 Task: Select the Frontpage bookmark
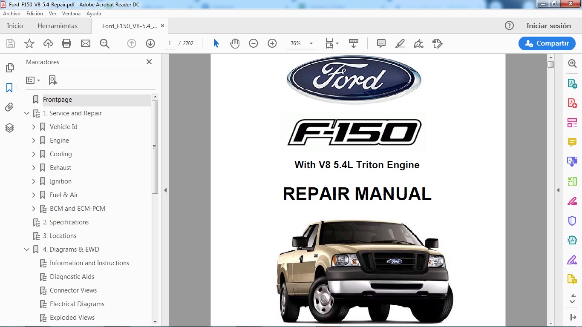[x=58, y=100]
